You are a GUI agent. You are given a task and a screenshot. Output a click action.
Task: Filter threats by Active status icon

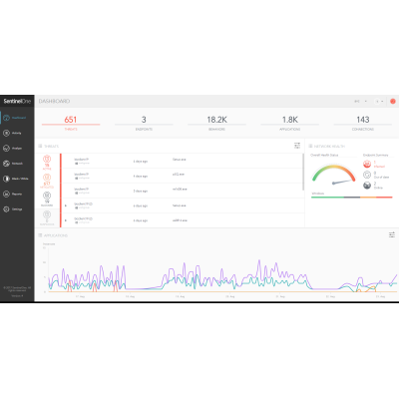click(47, 159)
